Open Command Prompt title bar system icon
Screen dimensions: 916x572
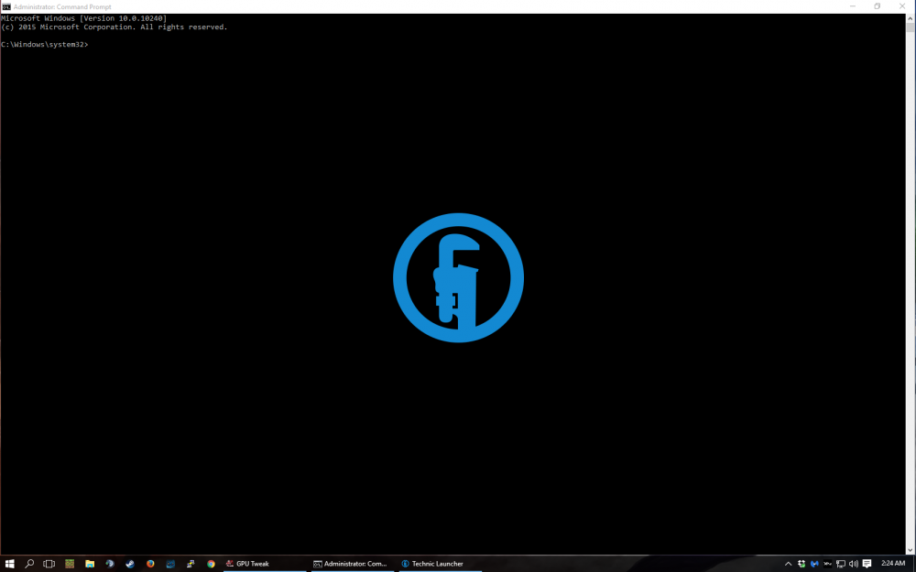pyautogui.click(x=6, y=6)
